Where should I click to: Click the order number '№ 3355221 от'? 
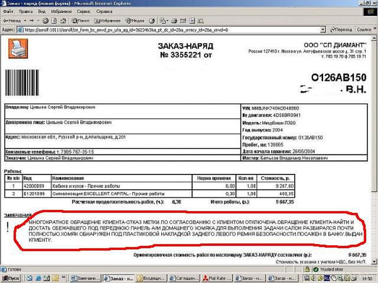point(186,55)
